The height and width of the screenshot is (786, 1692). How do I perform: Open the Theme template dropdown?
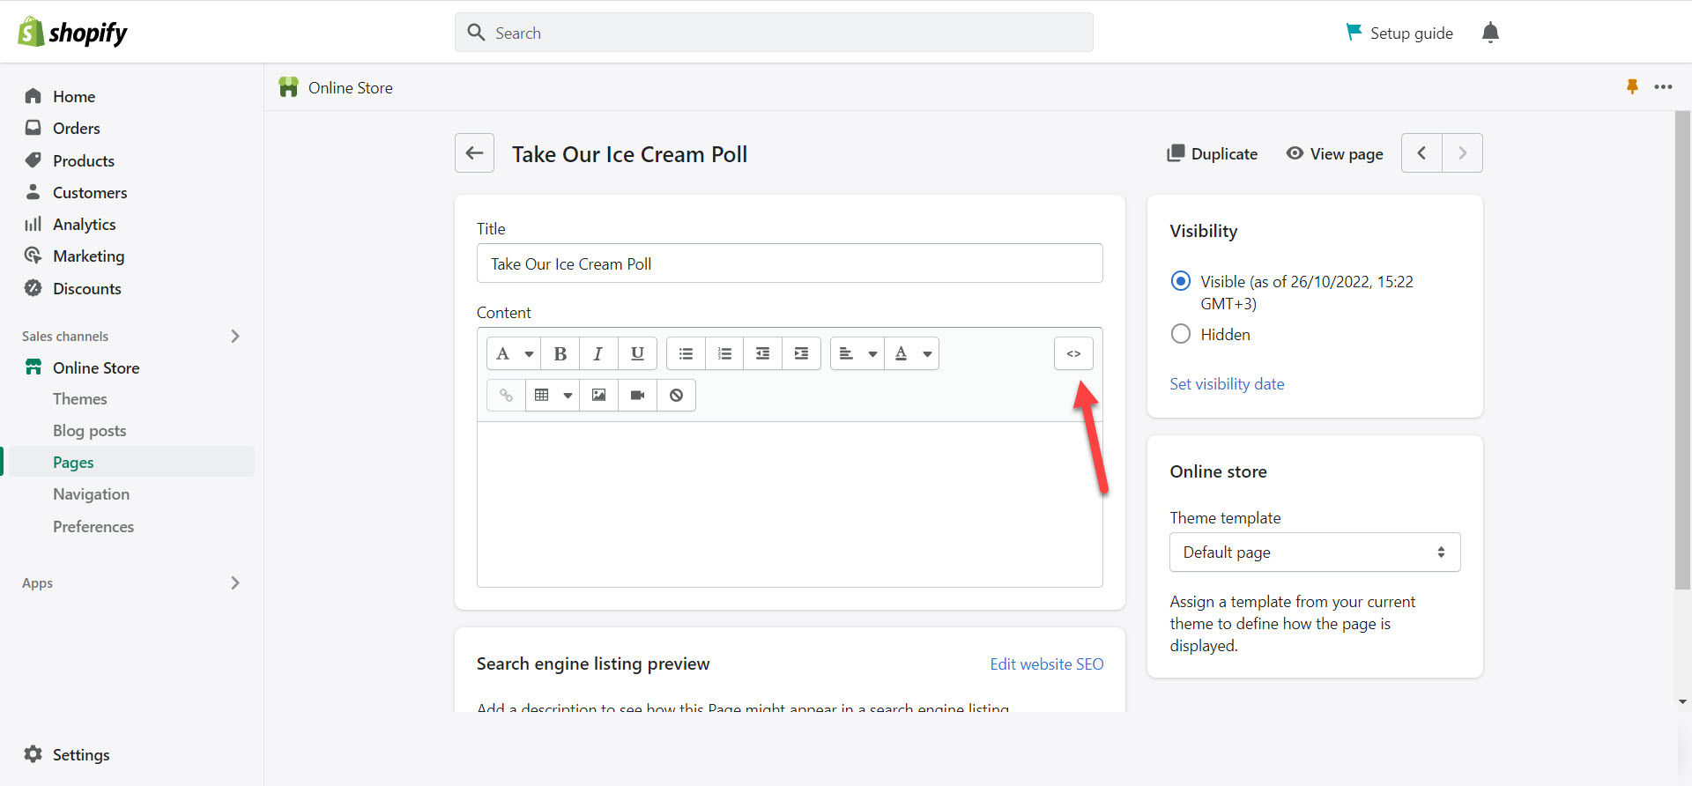pos(1314,552)
